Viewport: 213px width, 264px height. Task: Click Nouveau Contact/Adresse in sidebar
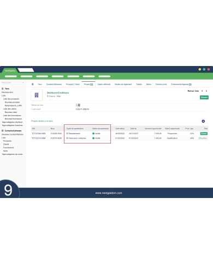tap(13, 134)
